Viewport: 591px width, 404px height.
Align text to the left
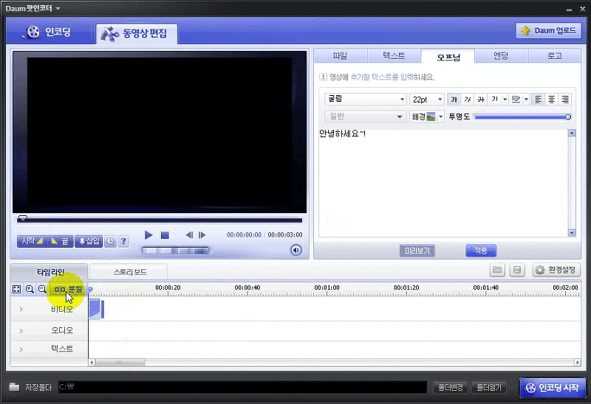(539, 100)
